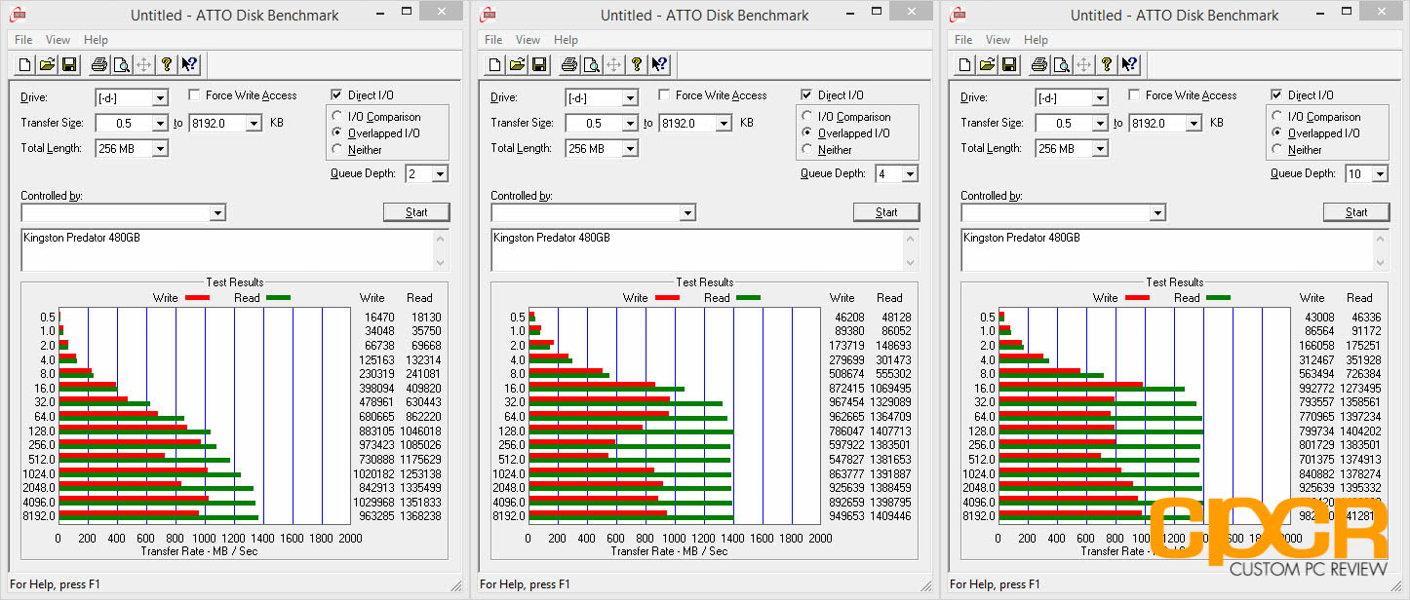The image size is (1410, 600).
Task: Click green Read legend swatch, Queue Depth 4 window
Action: pos(748,298)
